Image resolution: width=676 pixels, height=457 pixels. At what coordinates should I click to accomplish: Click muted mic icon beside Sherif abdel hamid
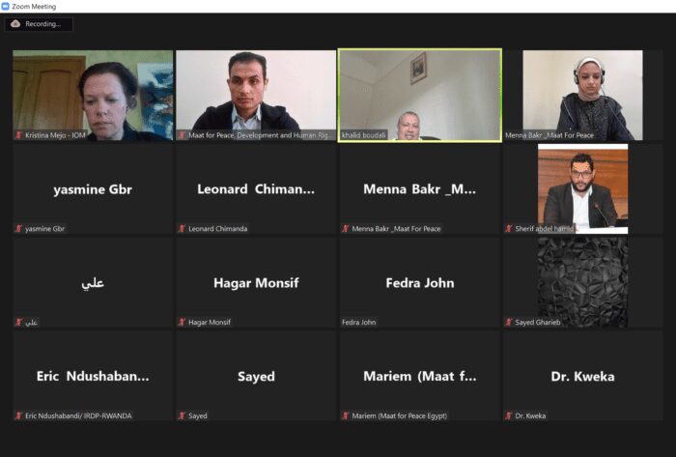(509, 228)
